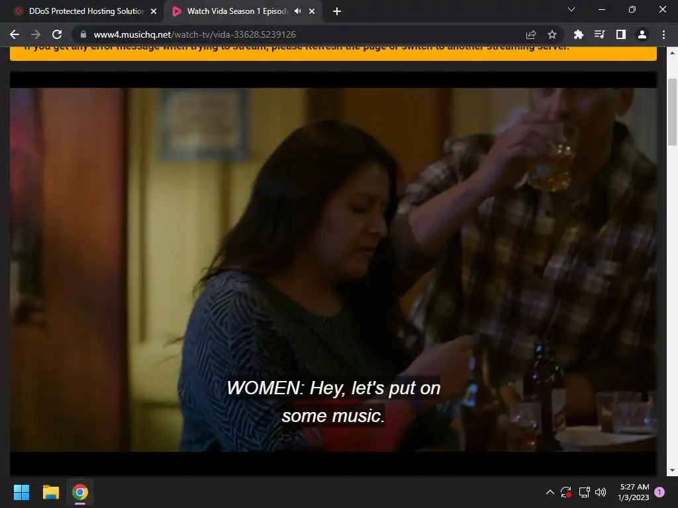
Task: Minimize the Chrome window
Action: (x=601, y=9)
